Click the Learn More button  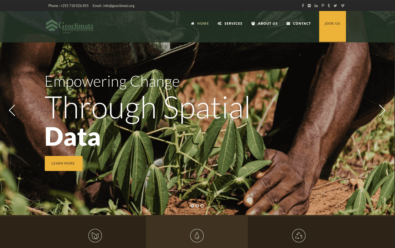coord(64,163)
